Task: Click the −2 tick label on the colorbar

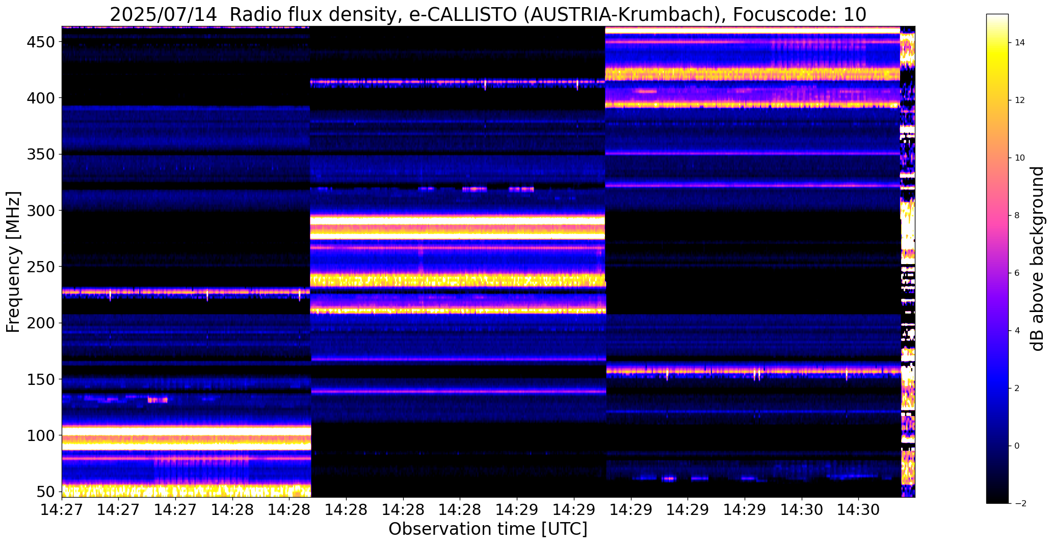Action: click(1019, 504)
